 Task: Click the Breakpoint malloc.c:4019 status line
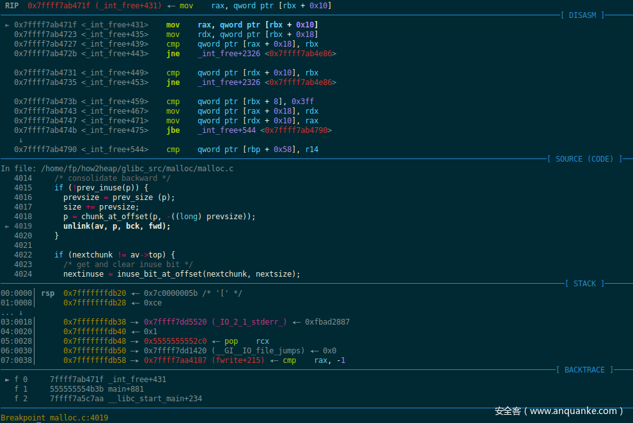[54, 417]
